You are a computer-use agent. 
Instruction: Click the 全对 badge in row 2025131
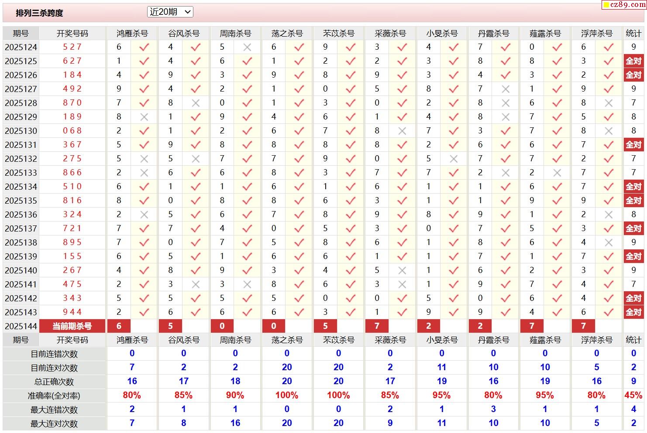(x=633, y=145)
